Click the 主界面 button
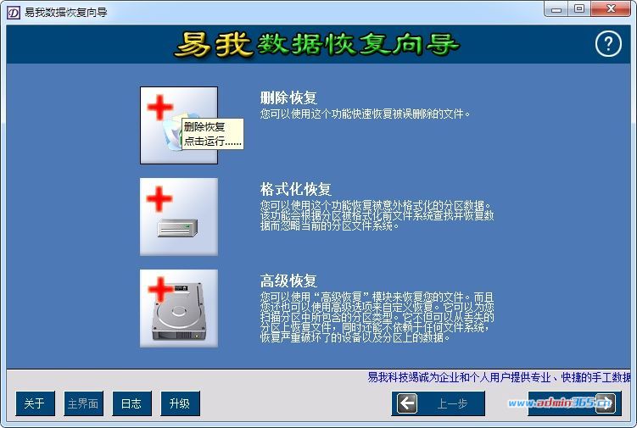 (x=84, y=403)
